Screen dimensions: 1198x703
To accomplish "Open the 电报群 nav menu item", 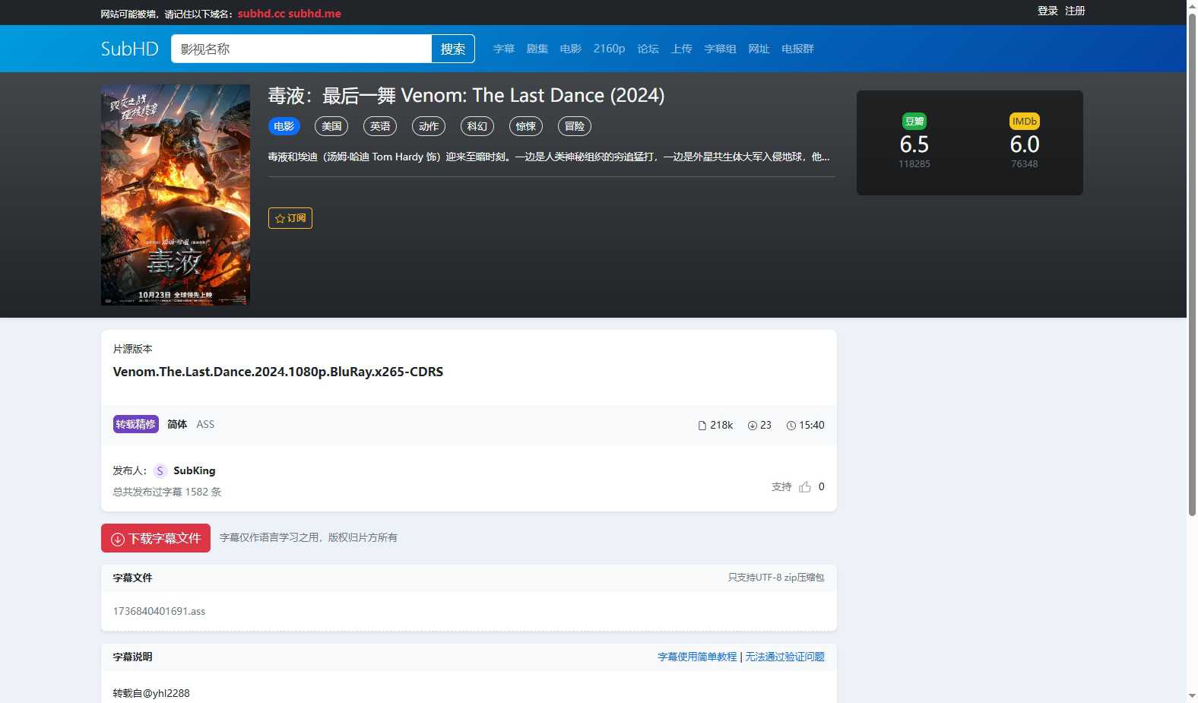I will click(x=798, y=49).
